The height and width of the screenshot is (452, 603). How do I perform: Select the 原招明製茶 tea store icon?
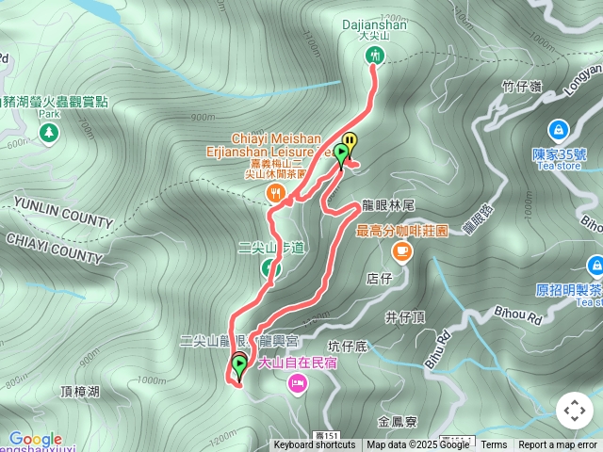point(595,266)
